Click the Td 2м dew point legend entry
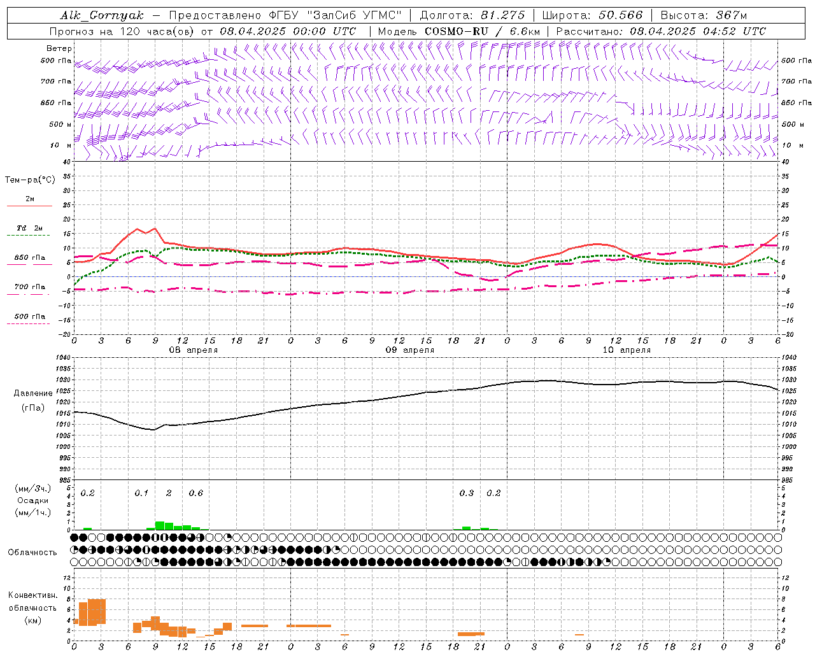 [x=30, y=228]
